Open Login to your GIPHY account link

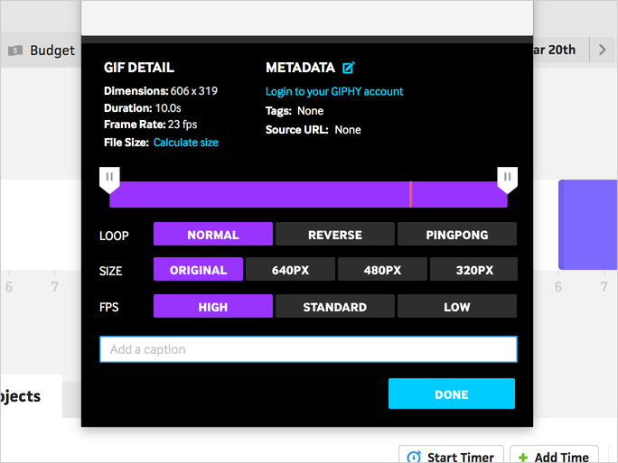click(334, 91)
